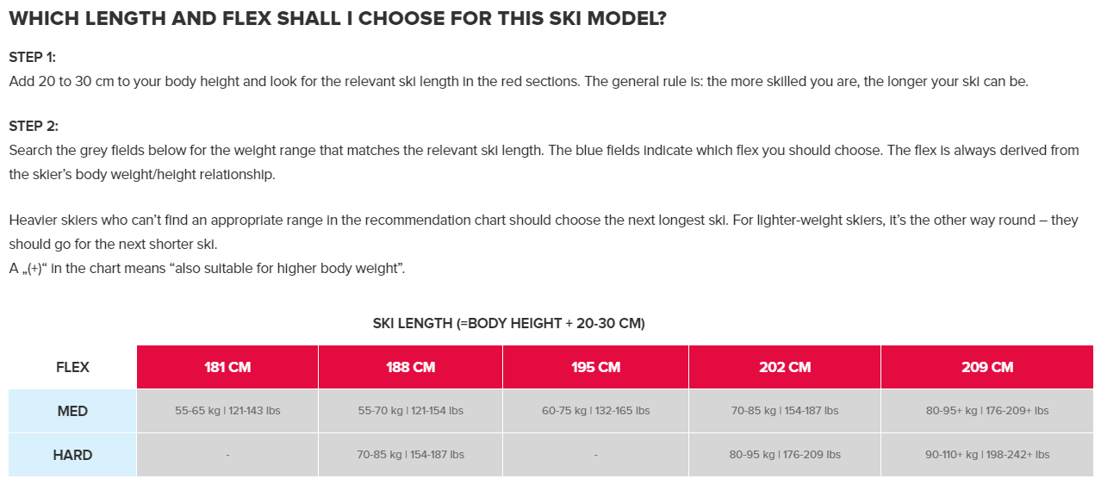Click the MED flex row label
Screen dimensions: 1101x491
72,411
